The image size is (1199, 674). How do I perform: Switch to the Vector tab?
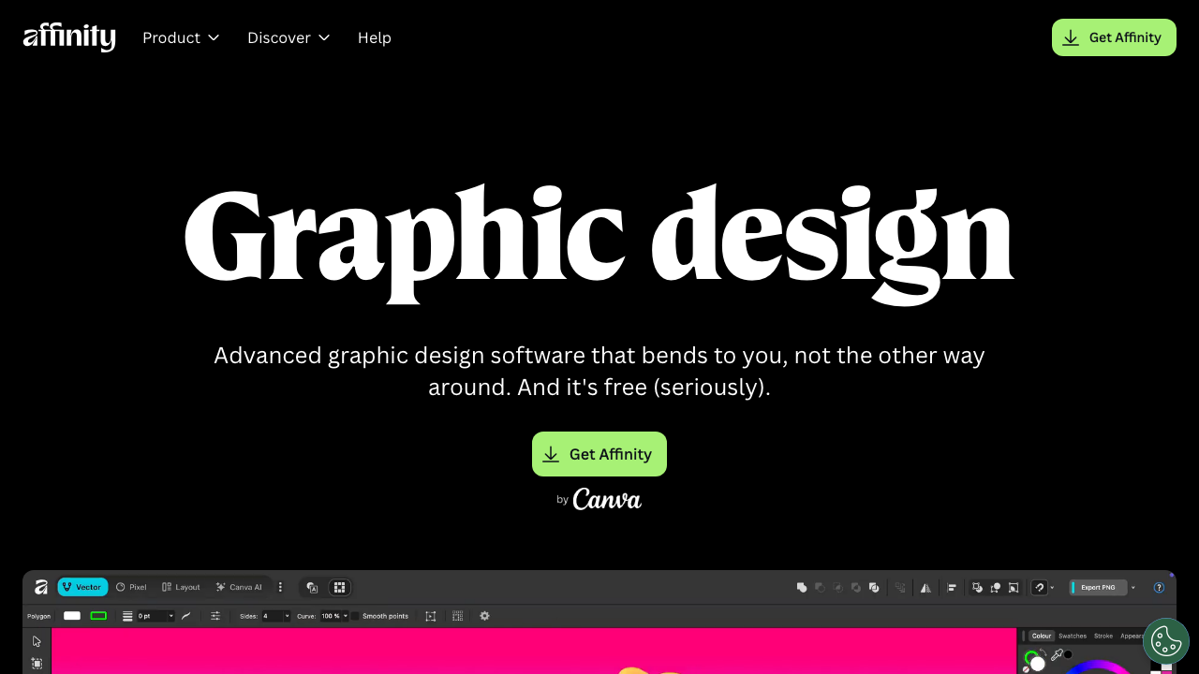(82, 587)
